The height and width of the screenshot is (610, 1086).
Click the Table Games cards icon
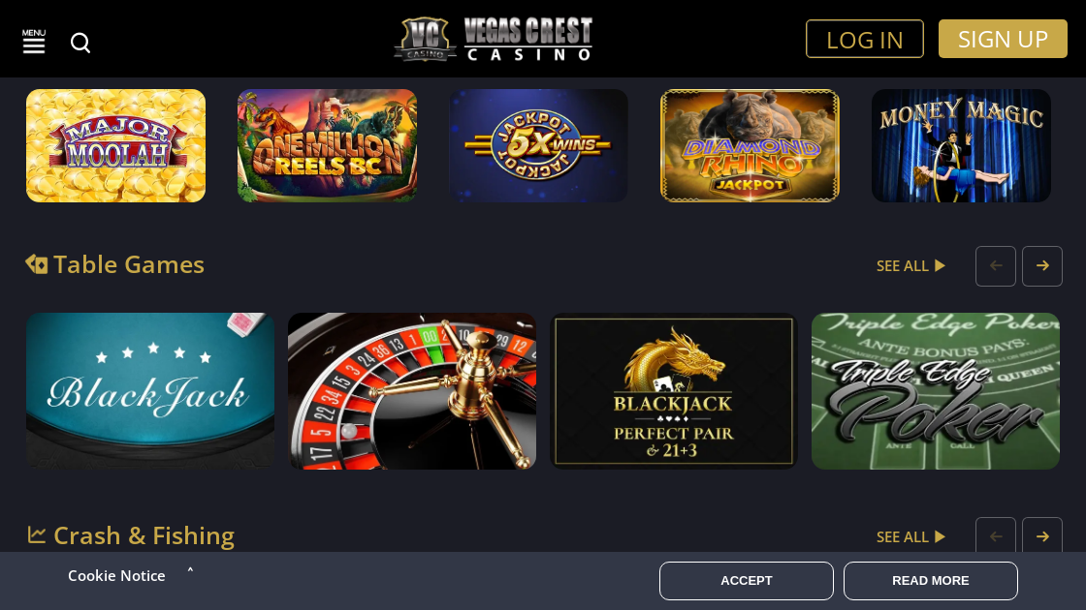(x=37, y=264)
